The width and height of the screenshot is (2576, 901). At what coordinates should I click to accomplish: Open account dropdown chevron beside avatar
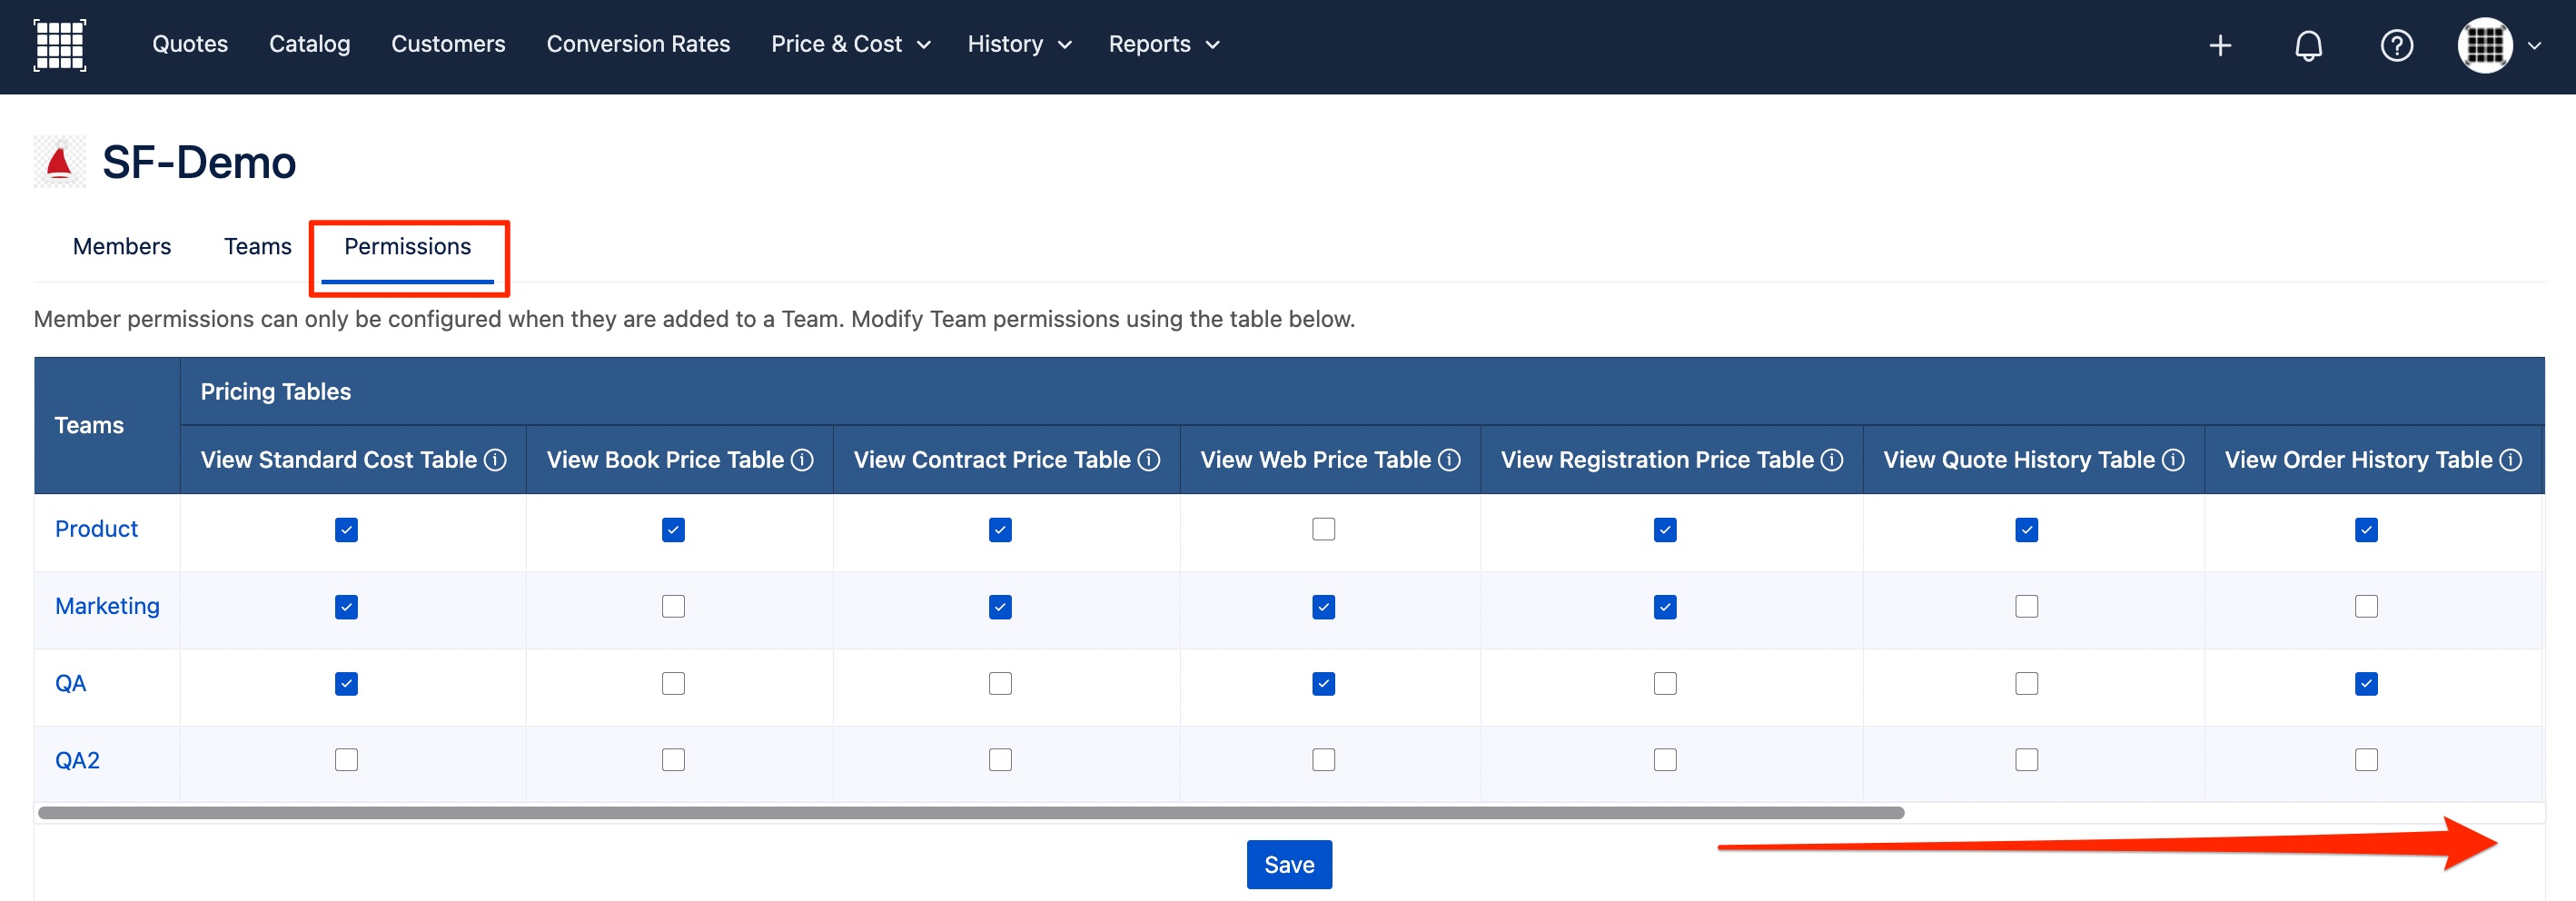2534,45
